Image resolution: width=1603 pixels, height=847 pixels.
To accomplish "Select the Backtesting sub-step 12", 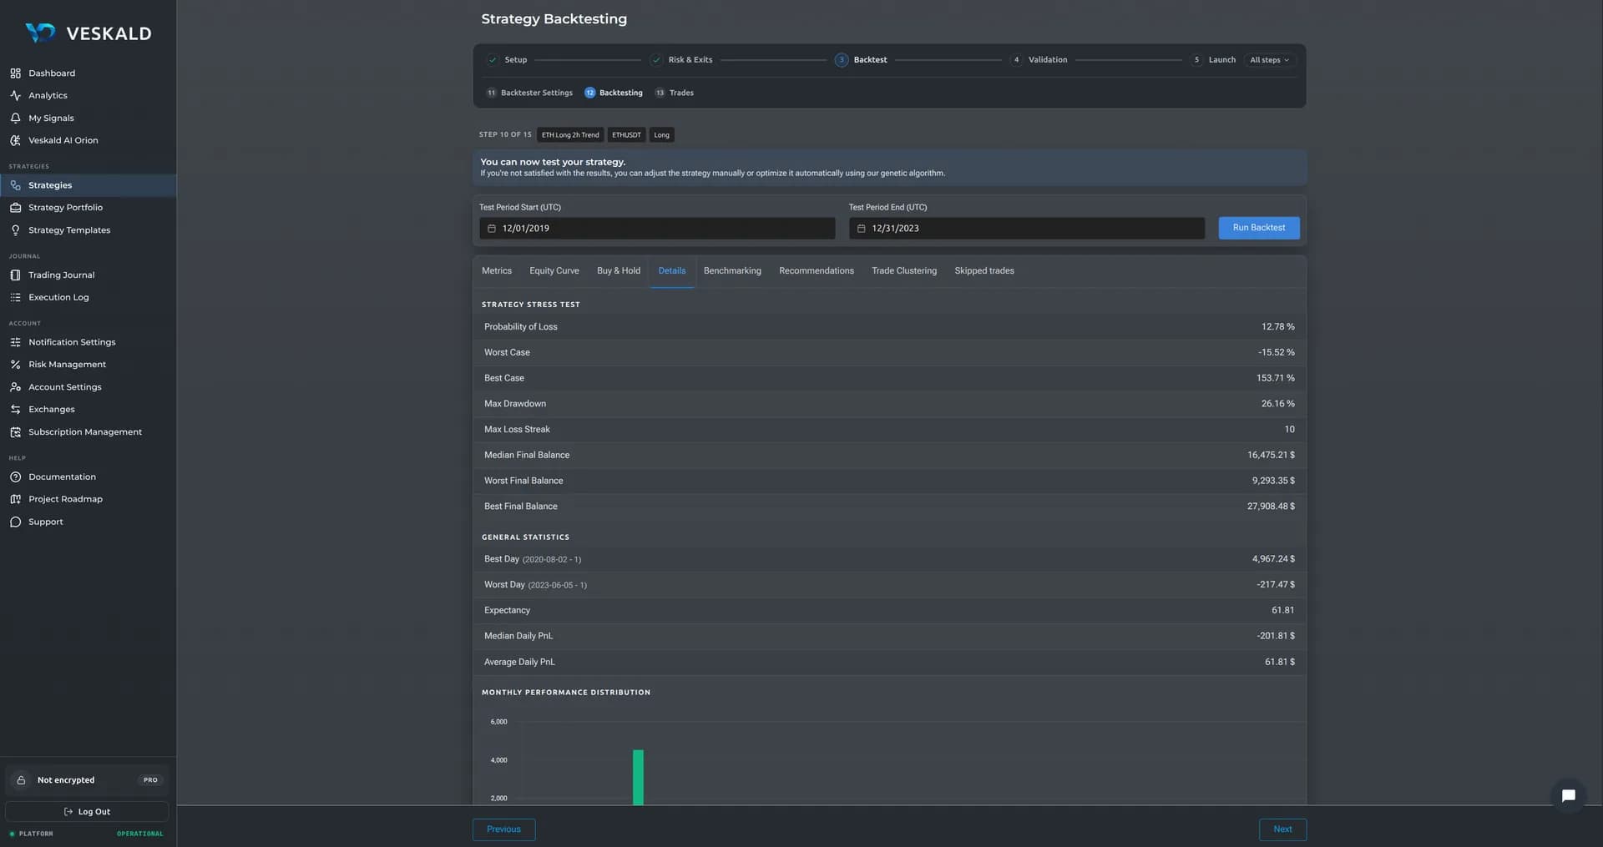I will [614, 93].
